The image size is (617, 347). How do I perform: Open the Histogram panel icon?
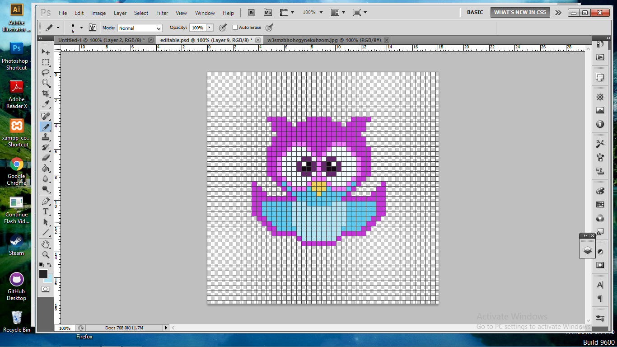pyautogui.click(x=600, y=111)
